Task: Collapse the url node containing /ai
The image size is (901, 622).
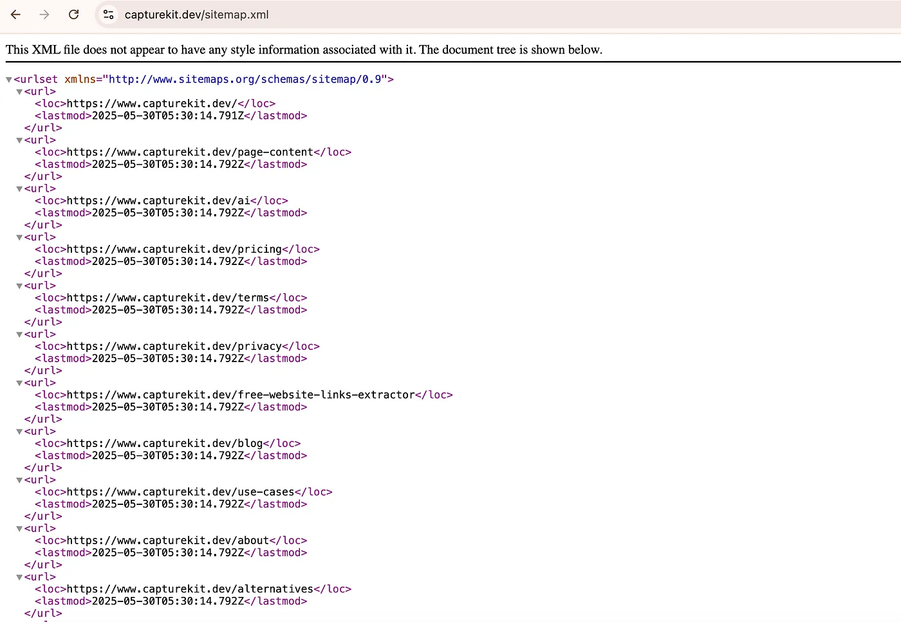Action: 19,189
